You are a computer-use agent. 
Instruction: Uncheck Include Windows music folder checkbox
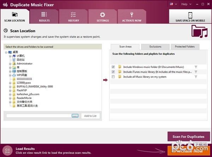(x=113, y=67)
